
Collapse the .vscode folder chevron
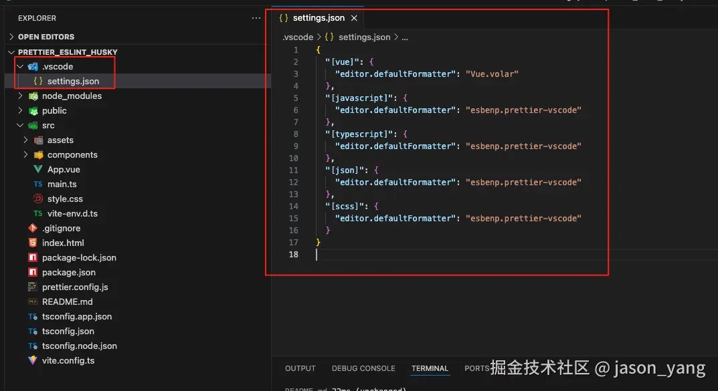[20, 67]
